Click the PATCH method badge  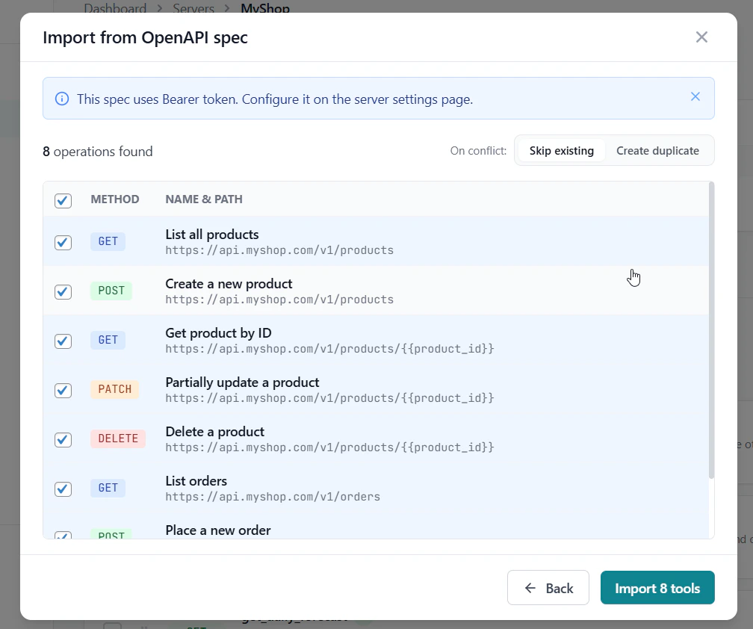[115, 389]
